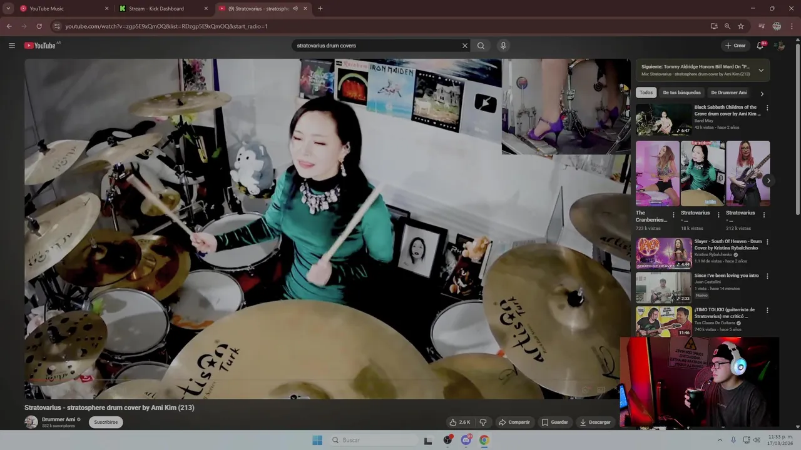The height and width of the screenshot is (450, 801).
Task: Open Chrome three-dot menu
Action: tap(792, 26)
